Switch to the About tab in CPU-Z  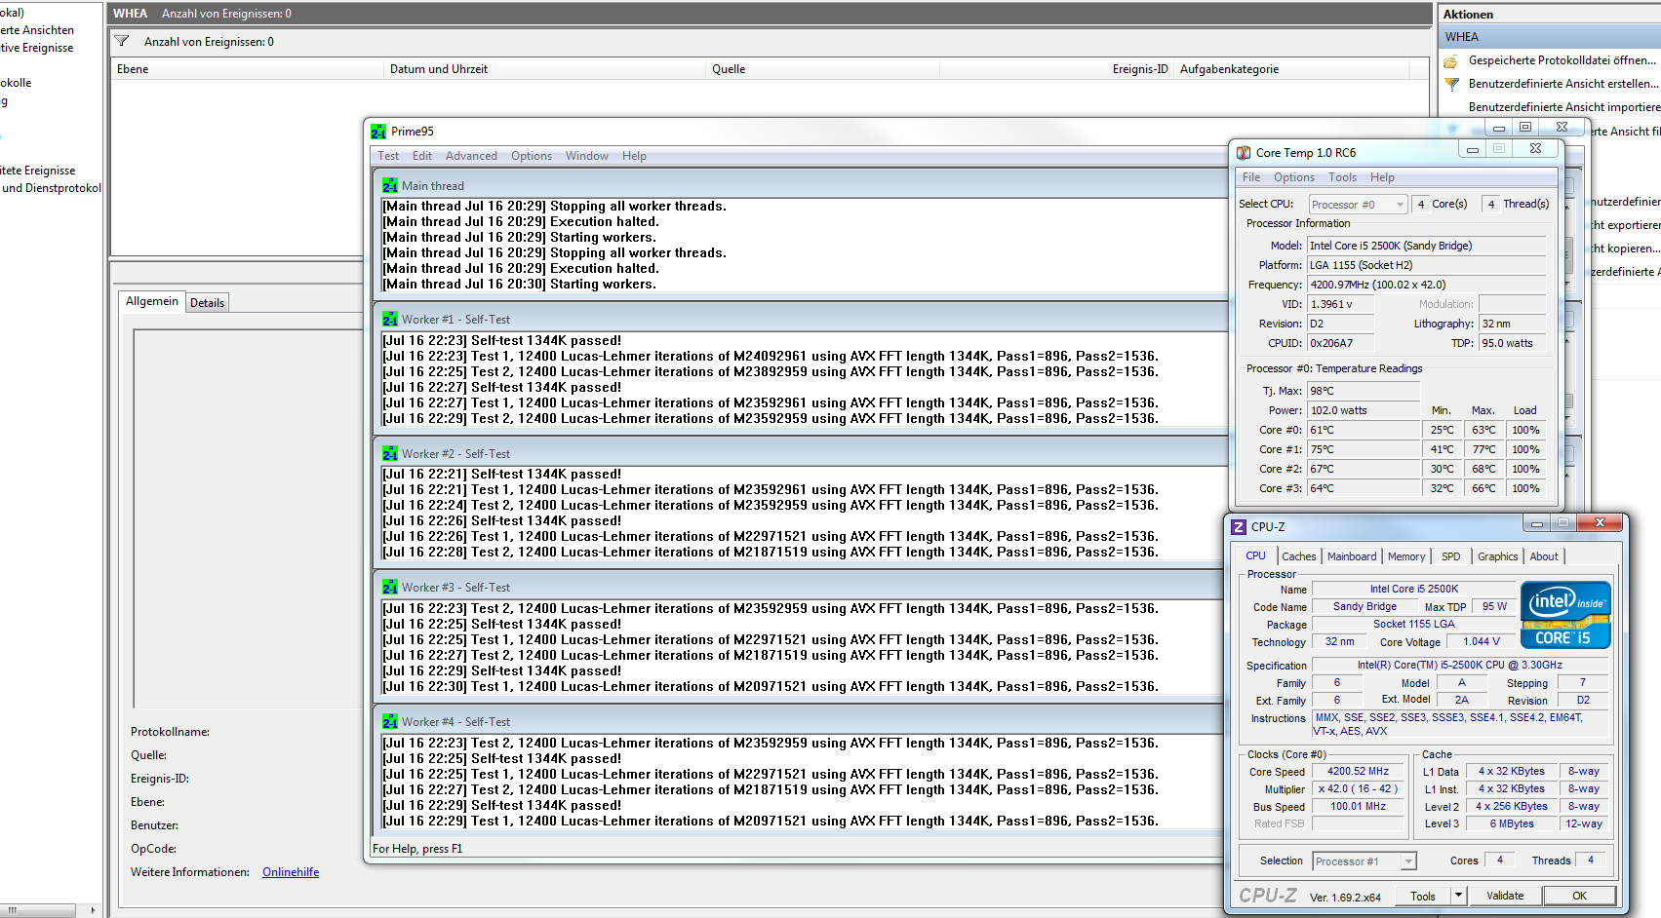click(x=1544, y=556)
